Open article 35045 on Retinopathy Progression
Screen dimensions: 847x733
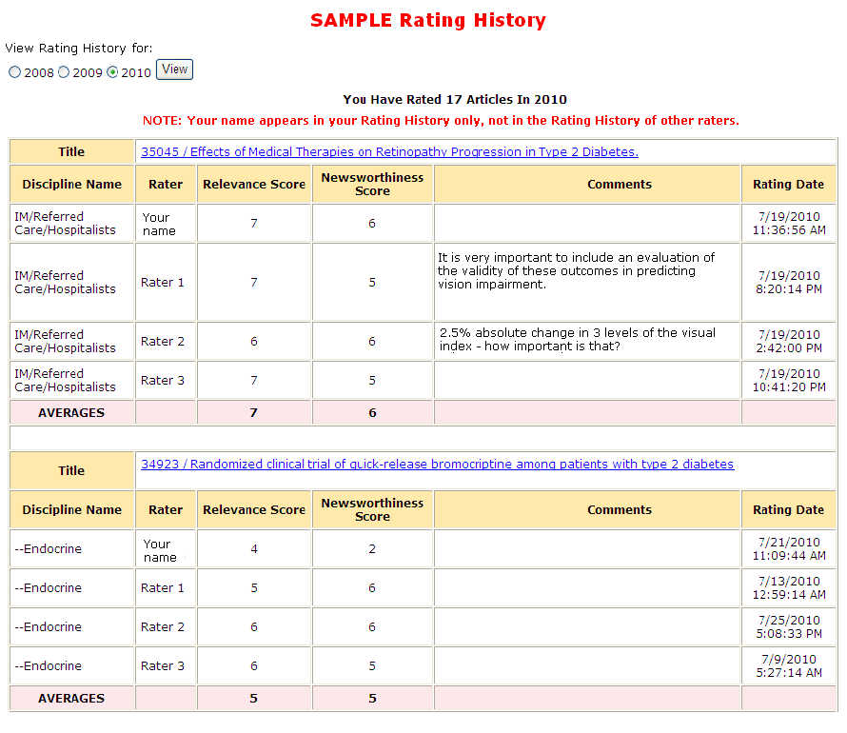(389, 151)
